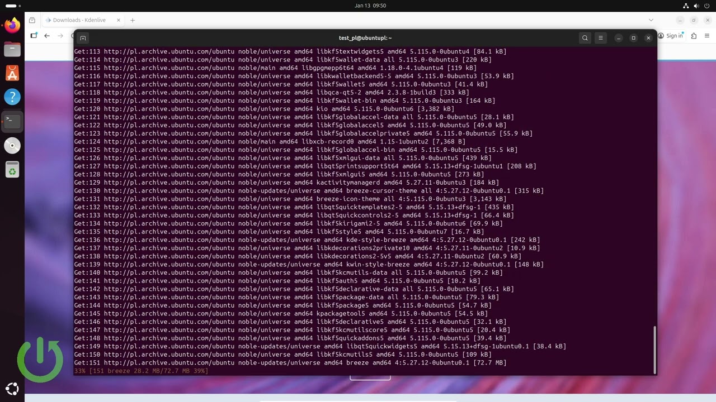Click Sign in within Firefox
This screenshot has height=402, width=716.
click(x=670, y=36)
